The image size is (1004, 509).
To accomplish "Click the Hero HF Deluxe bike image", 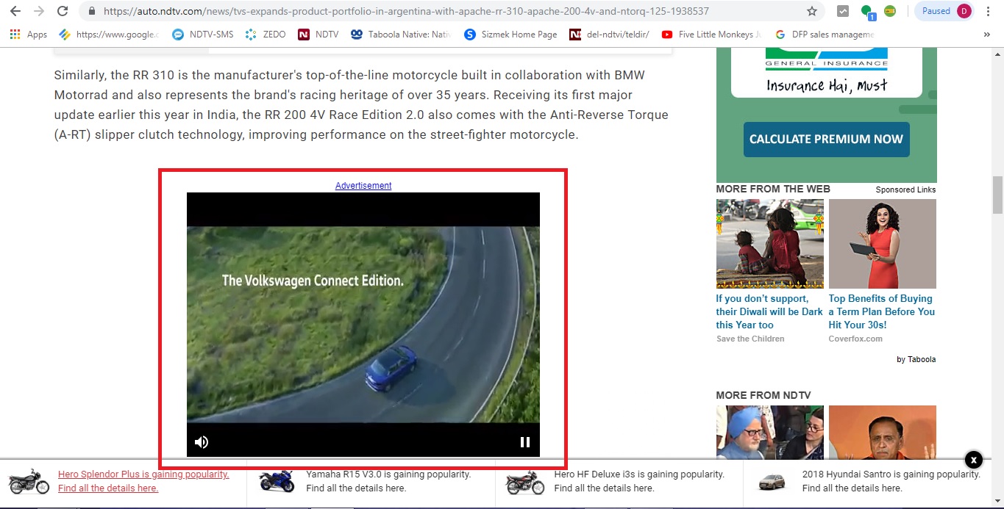I will pyautogui.click(x=525, y=482).
